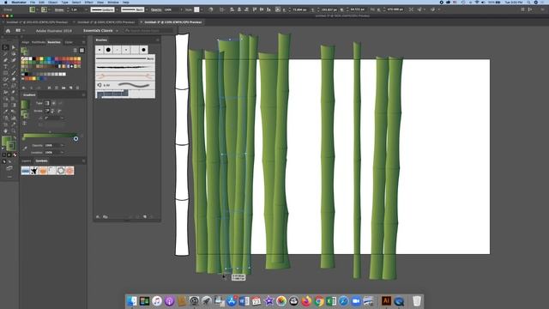549x309 pixels.
Task: Select the Pen tool
Action: tap(6, 60)
